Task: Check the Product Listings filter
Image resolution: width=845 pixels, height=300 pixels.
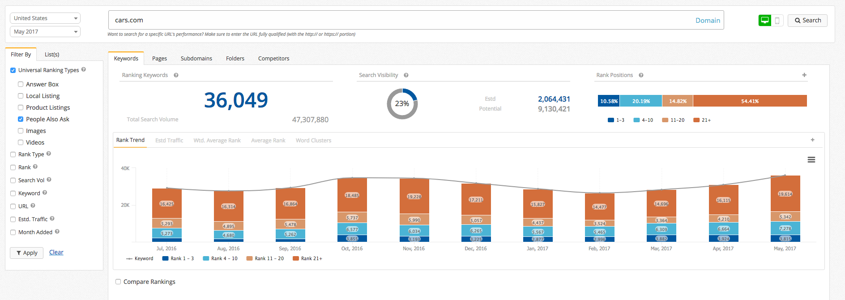Action: [21, 107]
